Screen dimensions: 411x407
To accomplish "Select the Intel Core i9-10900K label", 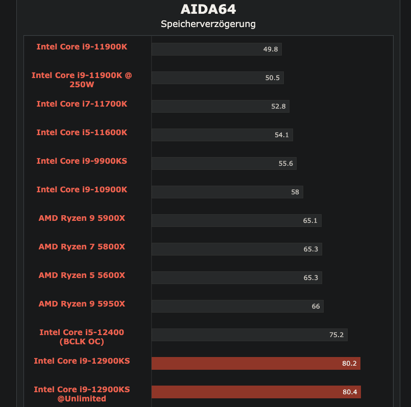I will click(82, 190).
